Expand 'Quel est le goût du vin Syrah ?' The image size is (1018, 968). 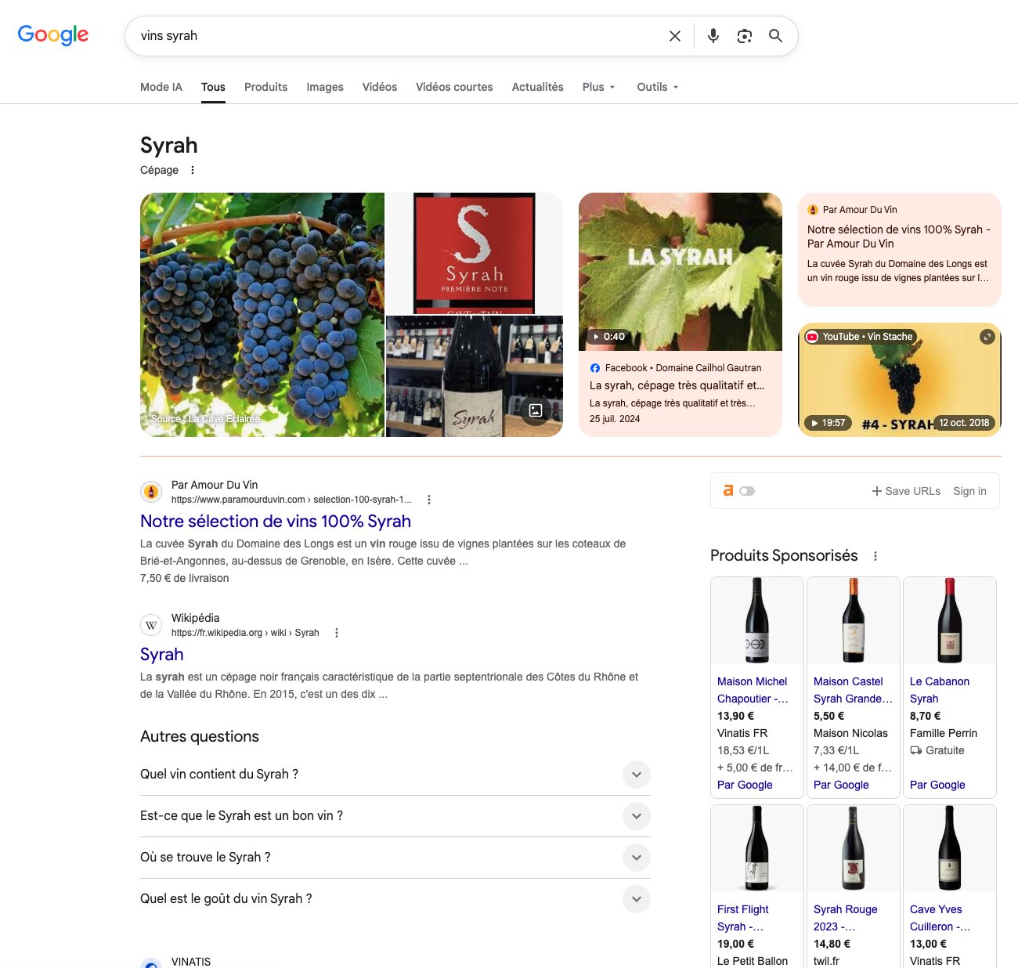tap(395, 899)
